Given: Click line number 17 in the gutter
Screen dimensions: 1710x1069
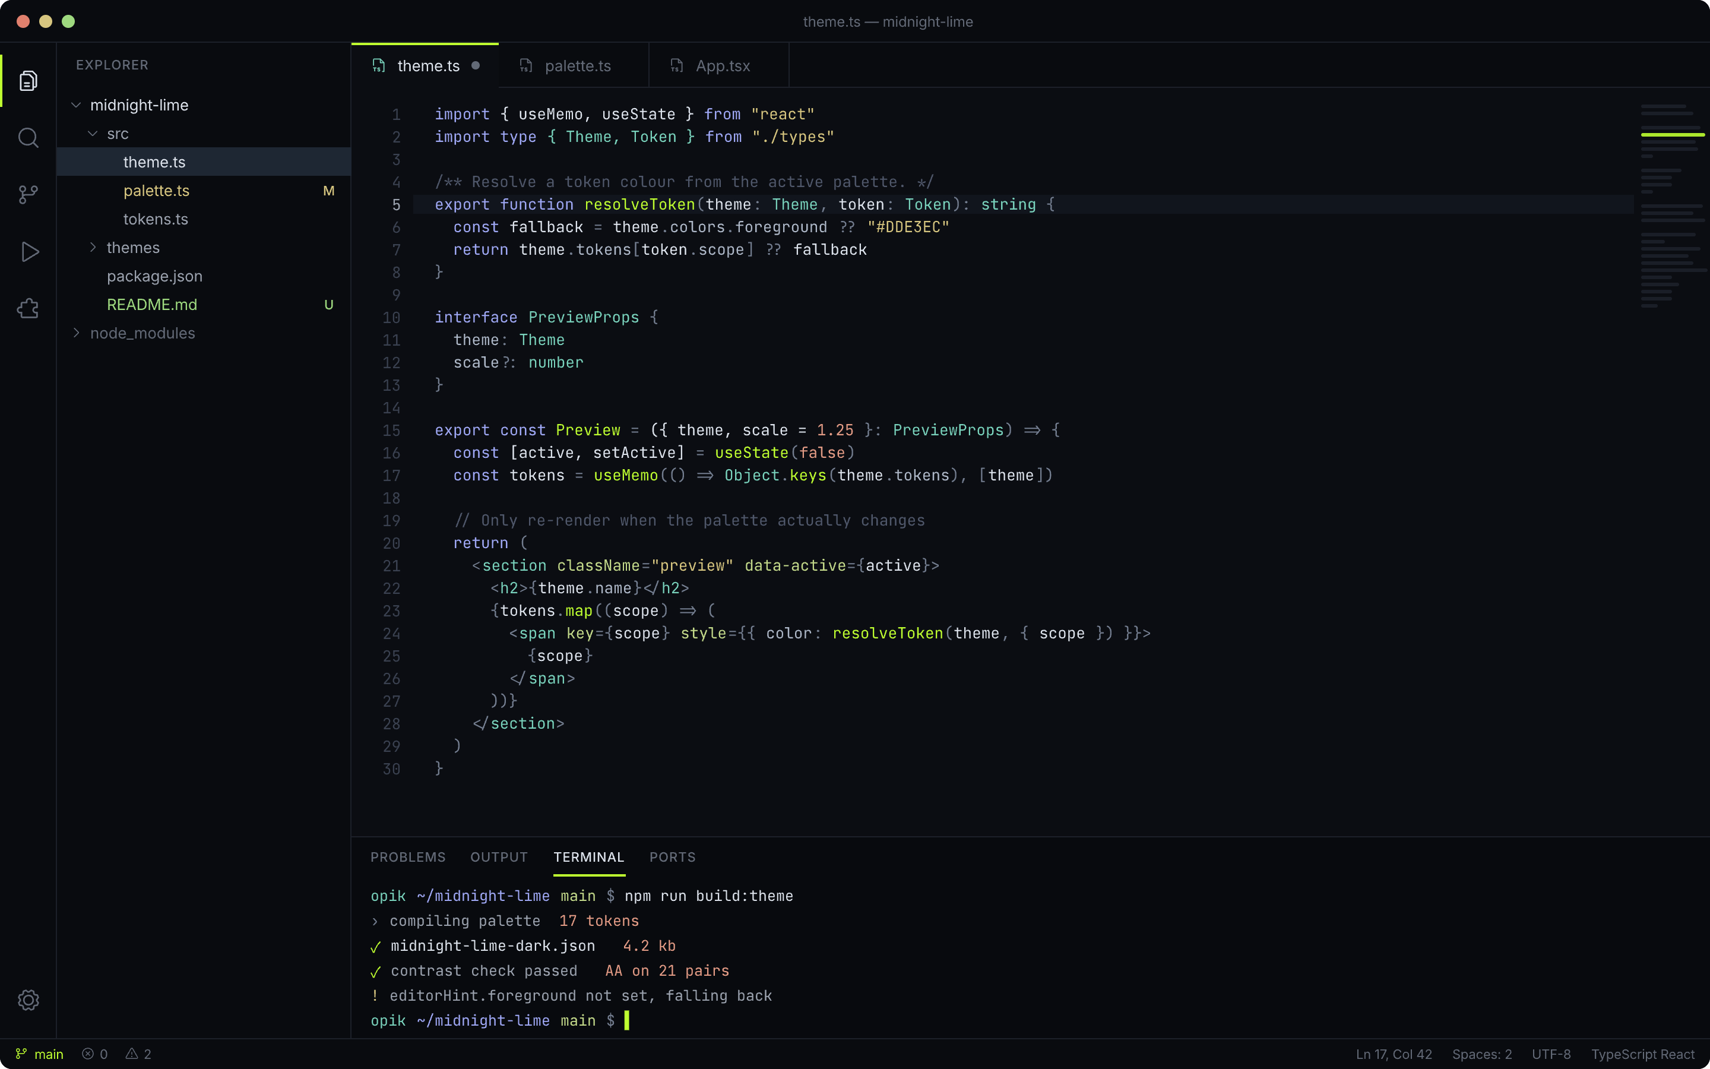Looking at the screenshot, I should tap(391, 476).
